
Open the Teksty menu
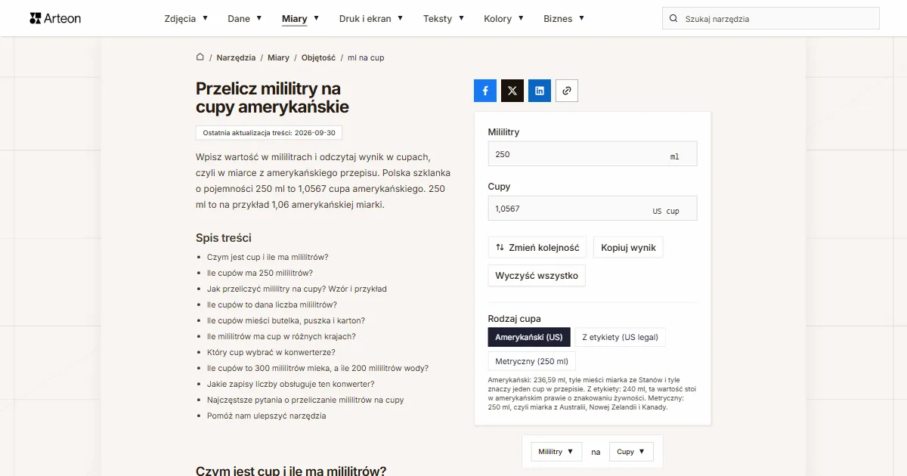coord(444,18)
